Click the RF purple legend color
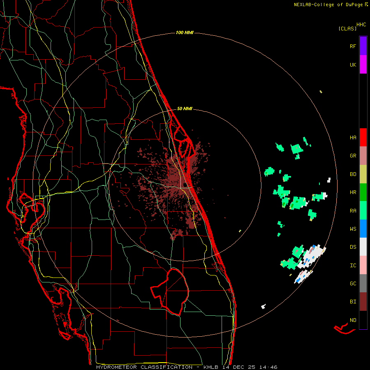 [x=363, y=46]
